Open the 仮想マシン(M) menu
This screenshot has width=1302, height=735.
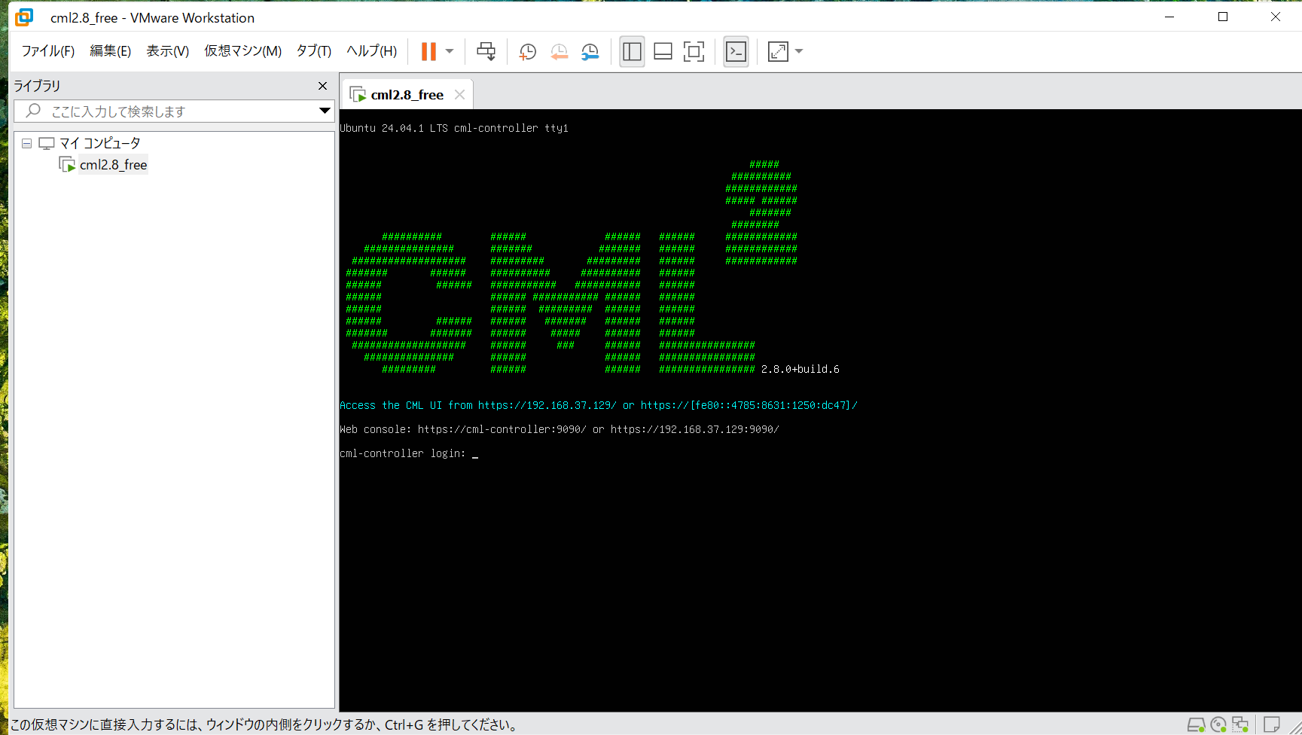tap(242, 50)
